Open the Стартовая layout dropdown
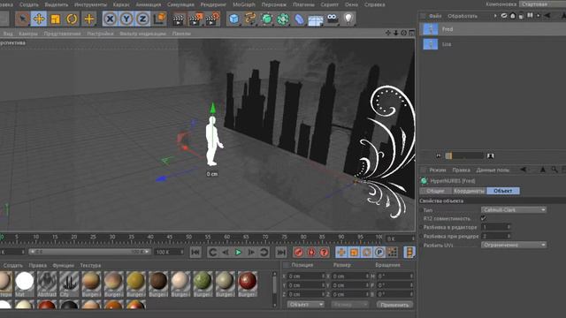The image size is (566, 318). [542, 4]
